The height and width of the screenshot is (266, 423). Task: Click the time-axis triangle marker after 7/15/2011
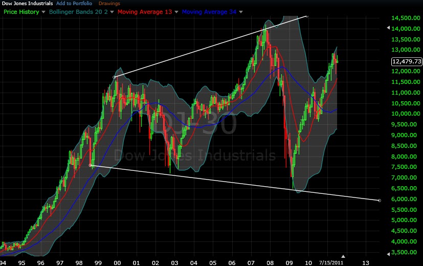point(343,256)
